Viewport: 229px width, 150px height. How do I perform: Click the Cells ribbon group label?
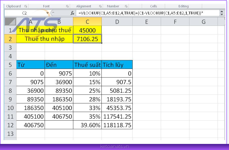(x=153, y=6)
